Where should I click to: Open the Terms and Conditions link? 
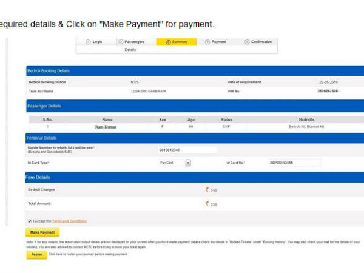(69, 221)
